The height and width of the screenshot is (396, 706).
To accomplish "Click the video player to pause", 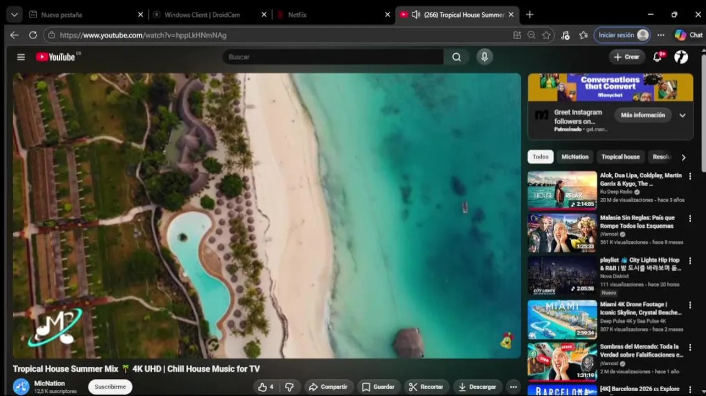I will click(267, 216).
